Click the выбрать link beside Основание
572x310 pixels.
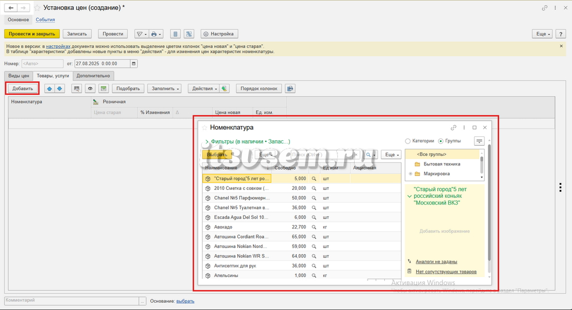coord(185,301)
